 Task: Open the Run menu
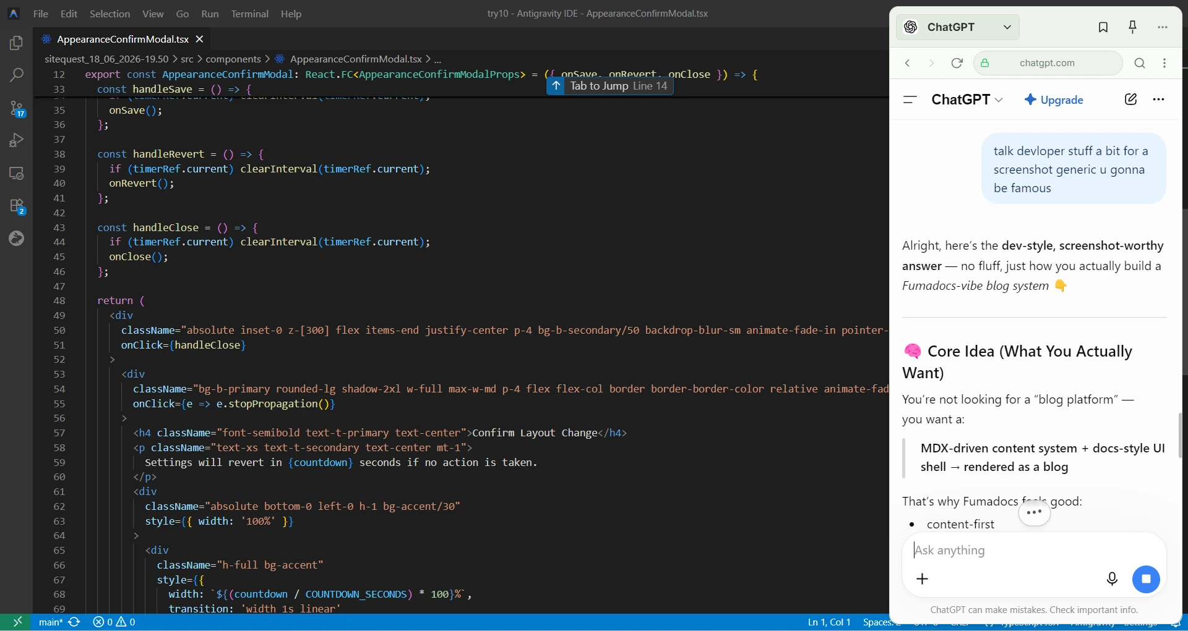210,14
